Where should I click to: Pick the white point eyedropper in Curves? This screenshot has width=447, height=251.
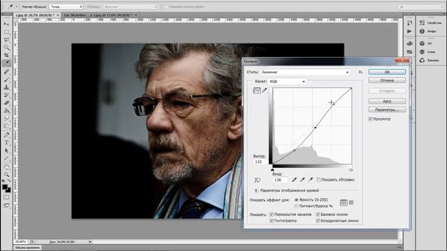[311, 180]
